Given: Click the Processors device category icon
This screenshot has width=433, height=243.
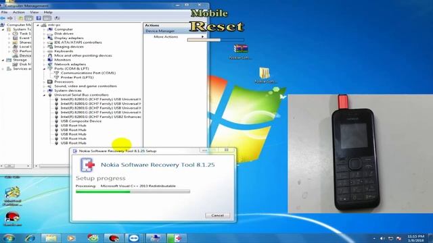Looking at the screenshot, I should tap(50, 82).
